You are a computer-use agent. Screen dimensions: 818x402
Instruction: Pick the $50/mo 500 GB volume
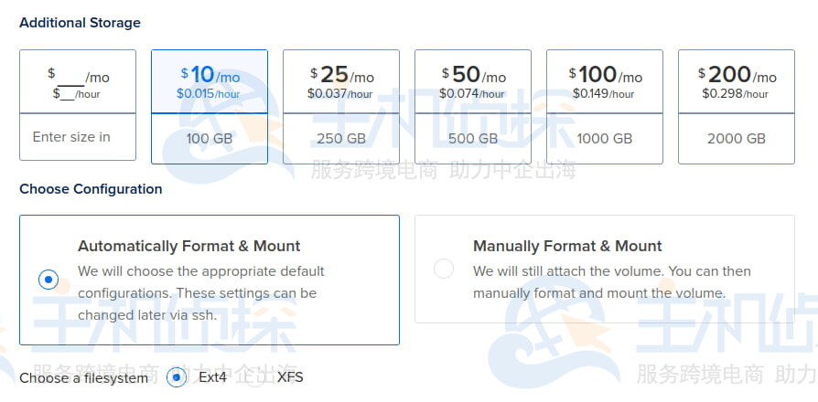tap(473, 106)
